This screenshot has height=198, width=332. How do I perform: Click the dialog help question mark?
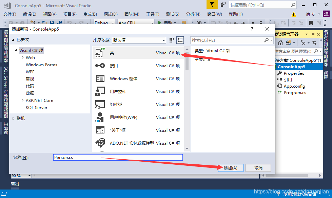[x=252, y=29]
